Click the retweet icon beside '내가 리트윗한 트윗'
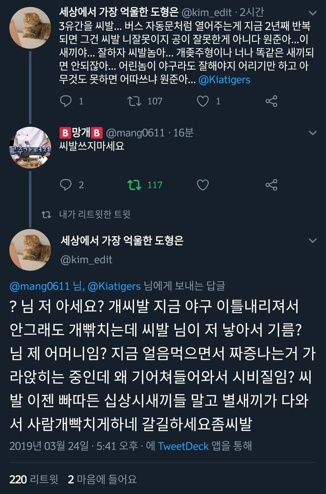 [x=46, y=215]
